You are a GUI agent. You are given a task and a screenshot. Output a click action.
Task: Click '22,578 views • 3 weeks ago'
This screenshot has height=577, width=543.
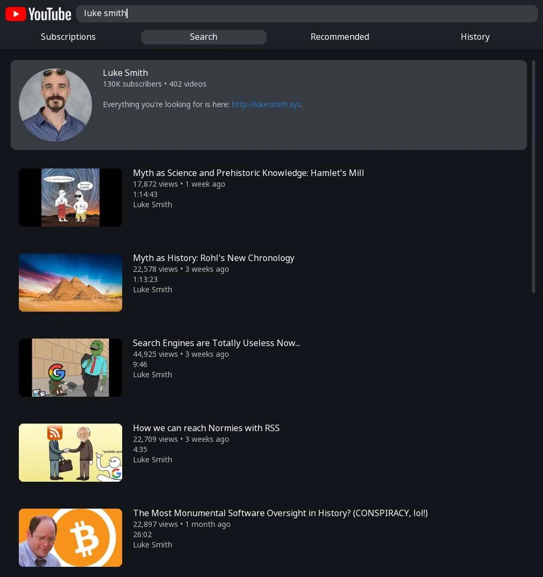point(181,269)
